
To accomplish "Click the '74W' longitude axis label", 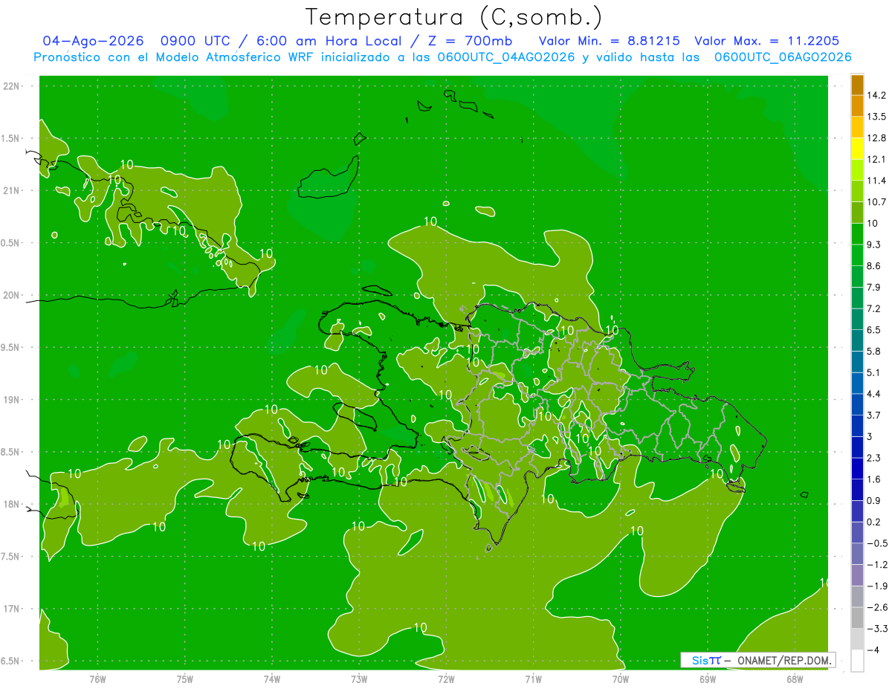I will (272, 679).
